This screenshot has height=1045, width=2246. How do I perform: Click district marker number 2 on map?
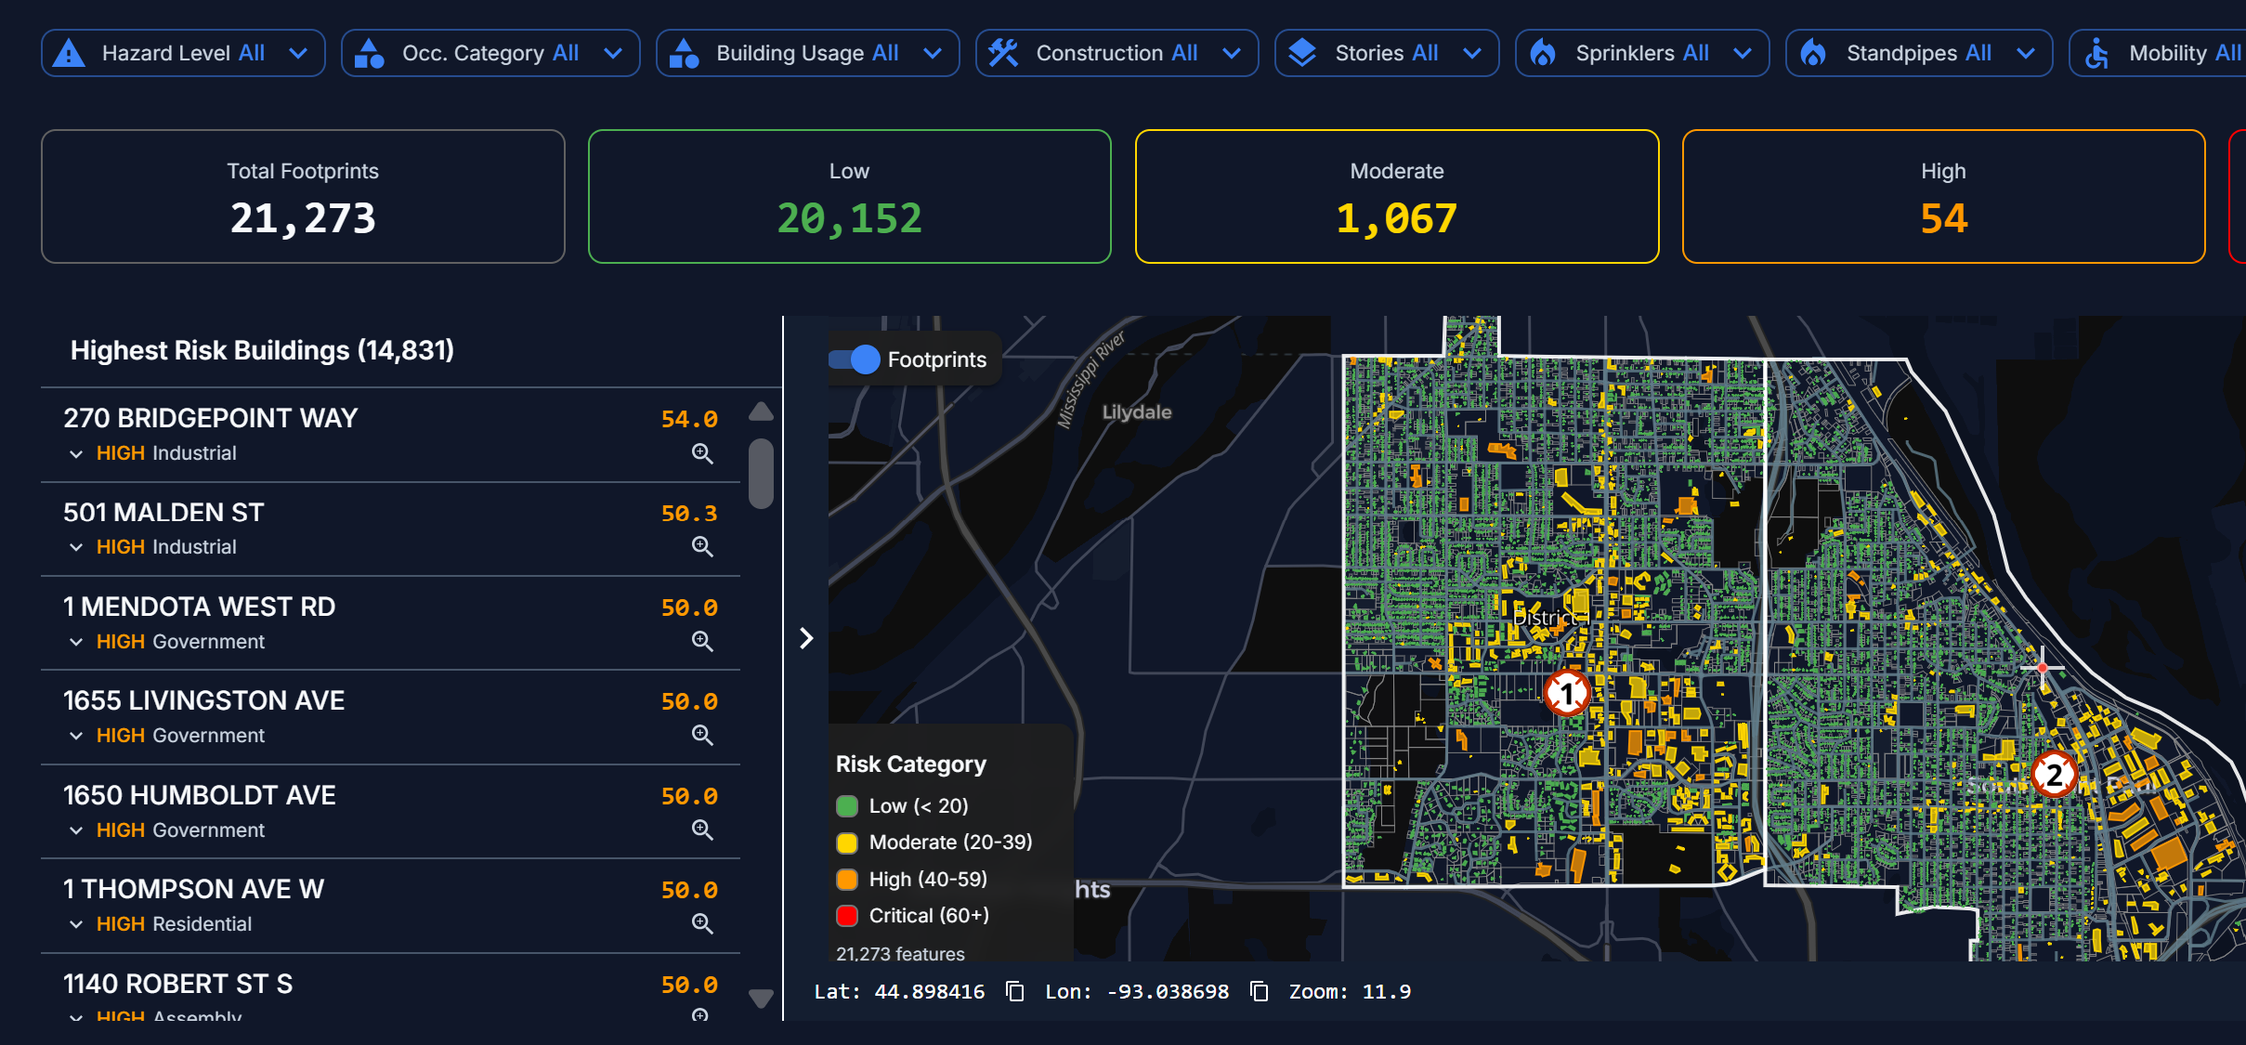click(x=2054, y=775)
